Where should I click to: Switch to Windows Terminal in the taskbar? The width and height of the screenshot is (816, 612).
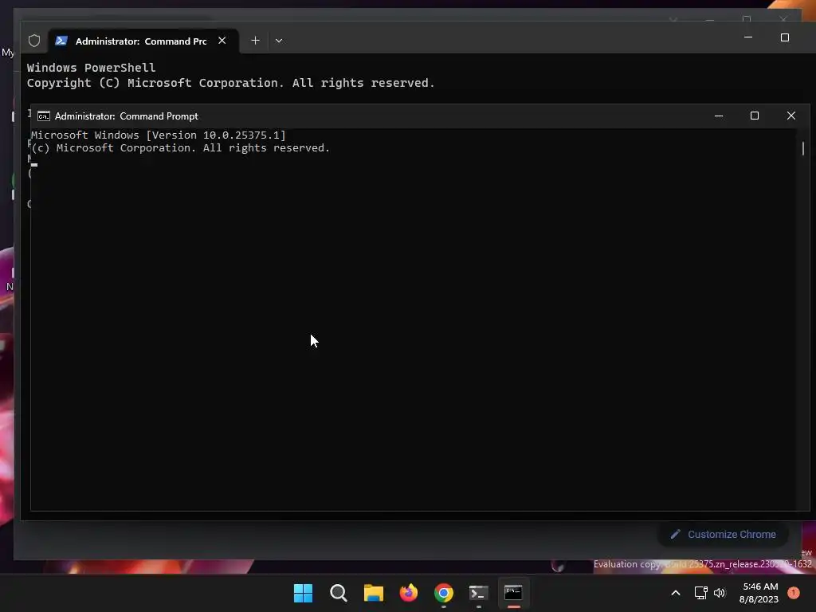(479, 593)
